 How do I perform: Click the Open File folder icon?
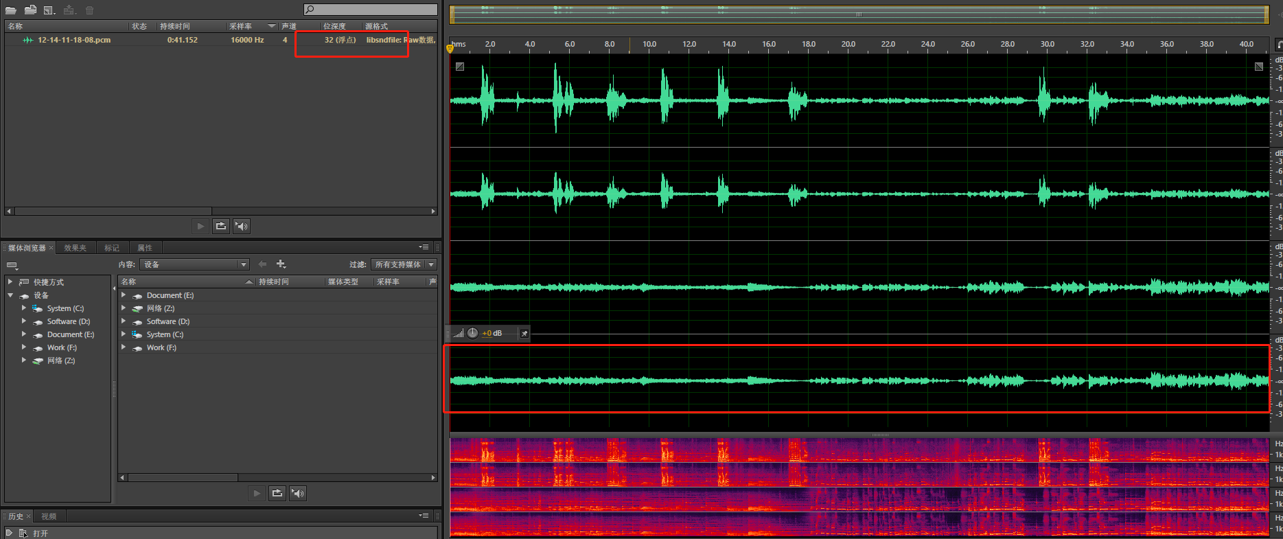click(11, 10)
